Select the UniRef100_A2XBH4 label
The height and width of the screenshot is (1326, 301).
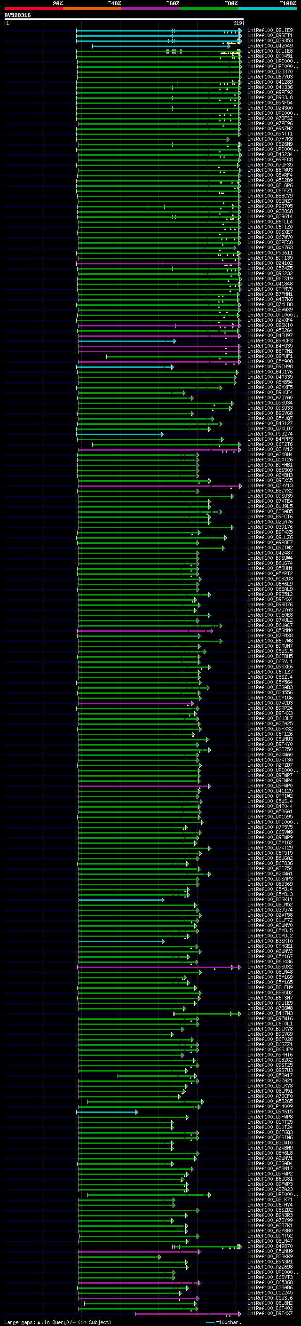click(270, 454)
